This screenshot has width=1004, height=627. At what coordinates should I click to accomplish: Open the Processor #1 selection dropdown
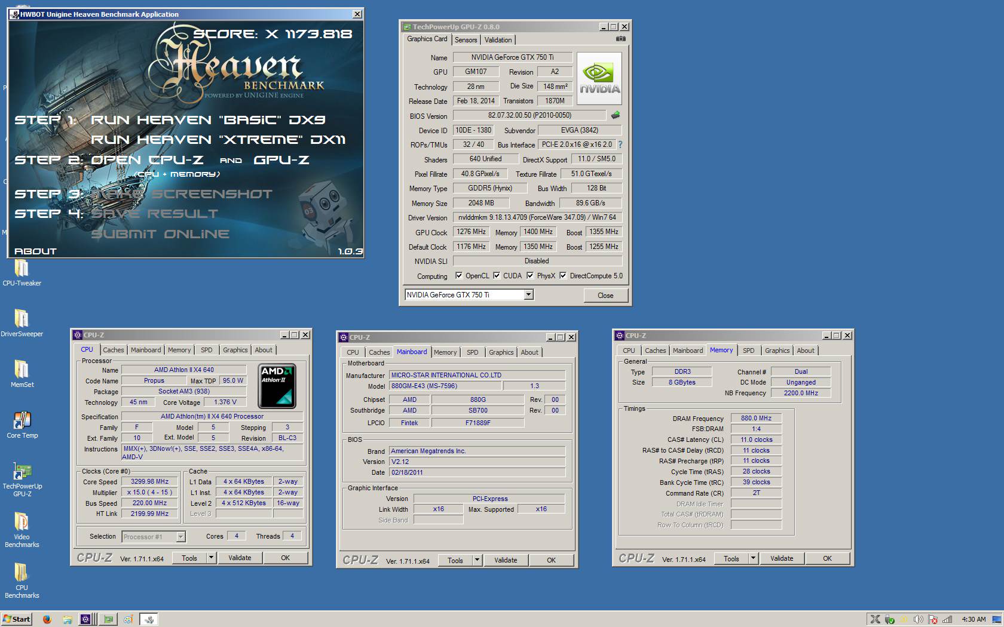coord(180,537)
